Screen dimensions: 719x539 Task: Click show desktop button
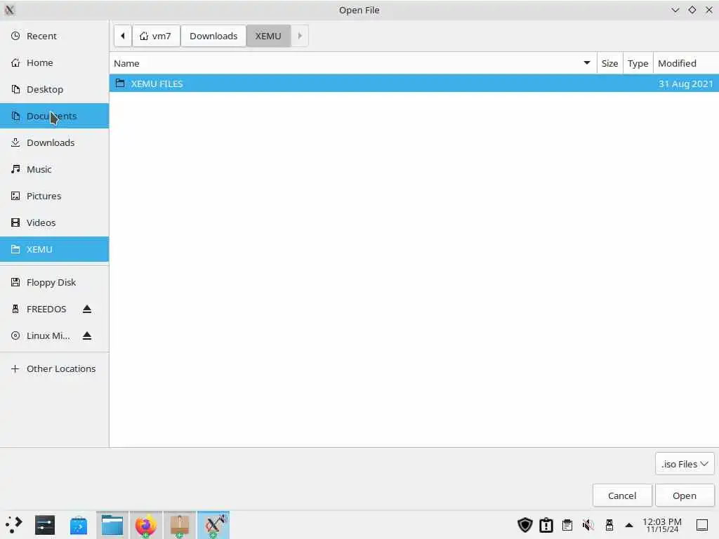tap(702, 525)
